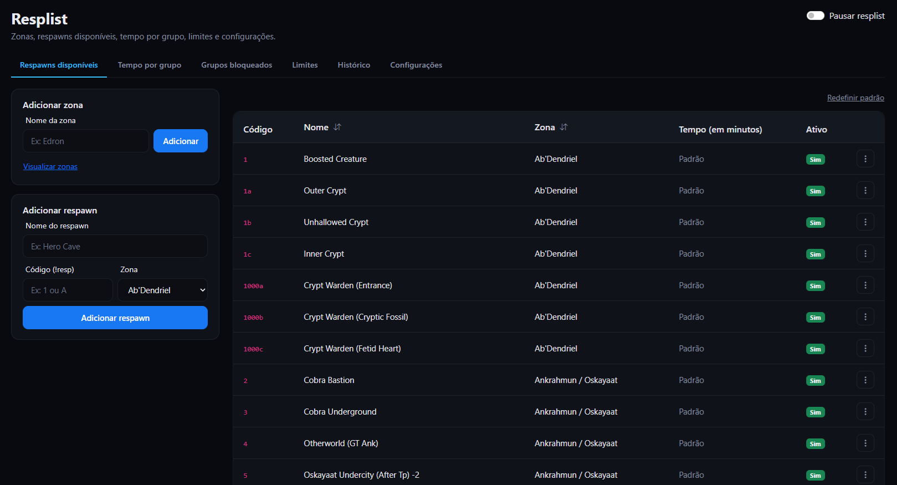Sort table by Zona column icon
Screen dimensions: 897x485
[x=564, y=127]
